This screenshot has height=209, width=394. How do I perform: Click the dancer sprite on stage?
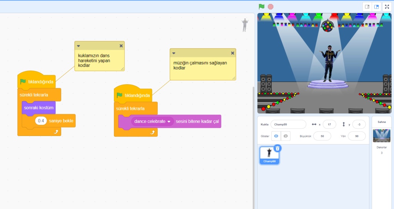(x=329, y=63)
